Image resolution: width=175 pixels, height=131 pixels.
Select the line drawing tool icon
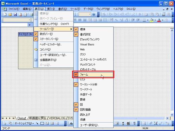pos(37,123)
